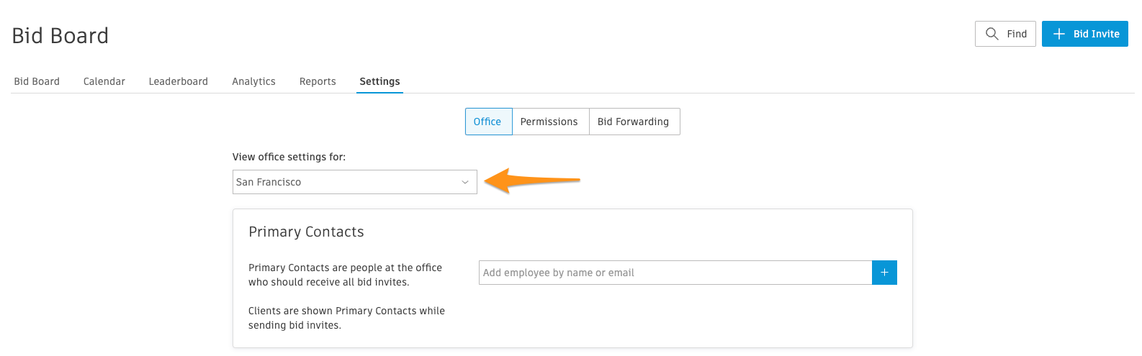Click the Bid Board page title
This screenshot has width=1142, height=356.
pos(60,35)
